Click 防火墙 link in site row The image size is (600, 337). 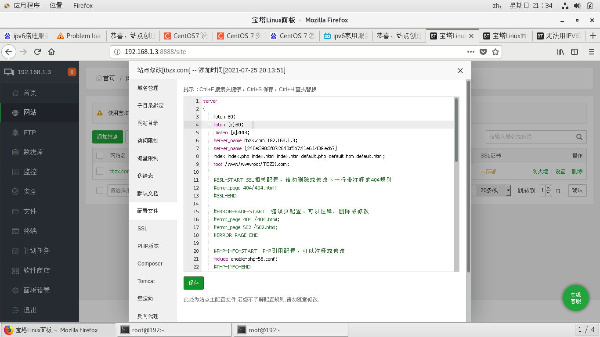(x=540, y=172)
